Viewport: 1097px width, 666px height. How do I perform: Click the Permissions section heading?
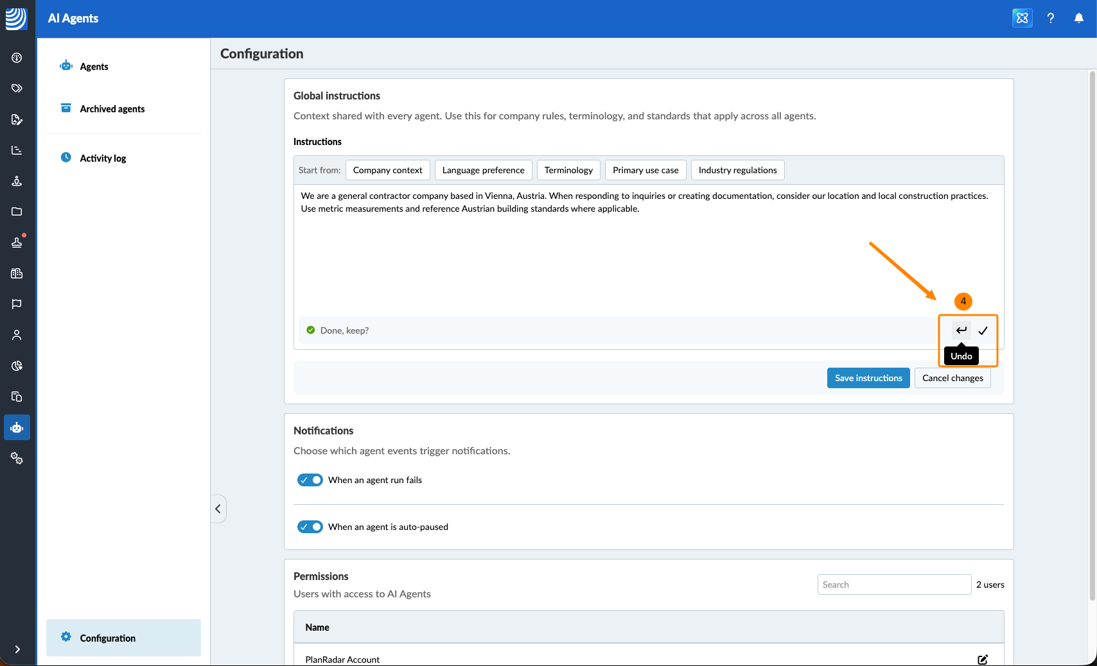[x=321, y=576]
